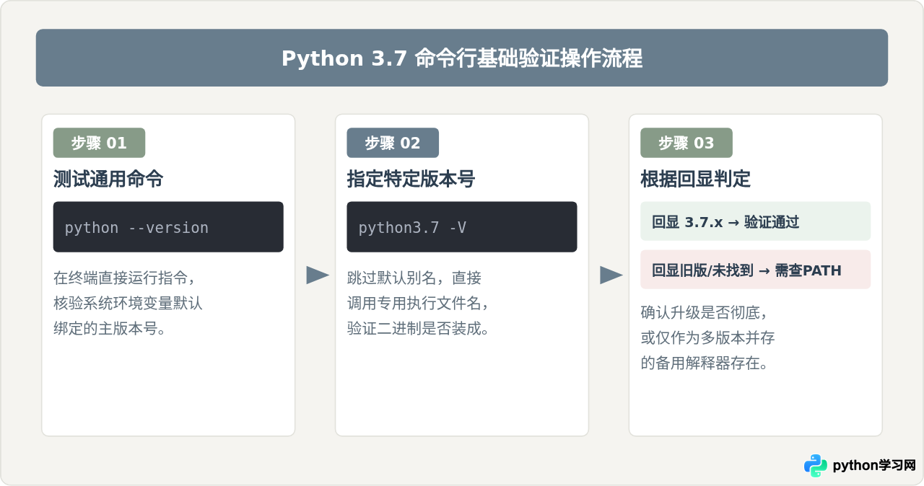The image size is (924, 486).
Task: Click the 回显旧版/未找到 → 需查PATH box
Action: coord(756,270)
